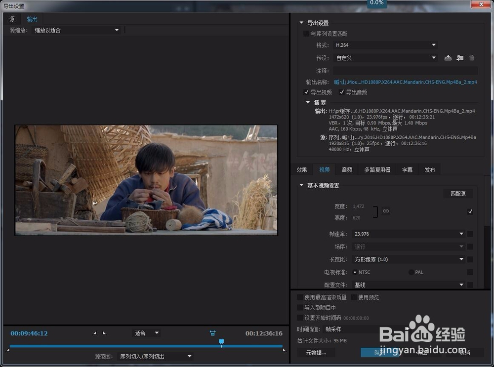
Task: Open the 发布 tab
Action: pos(429,170)
